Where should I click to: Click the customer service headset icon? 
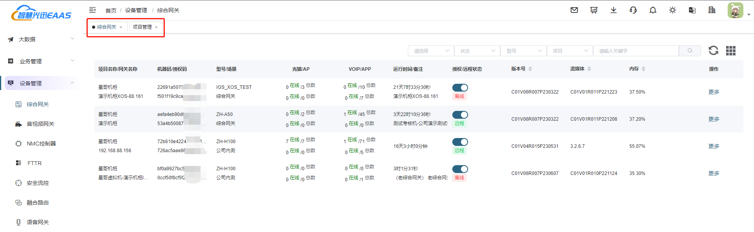tap(633, 10)
